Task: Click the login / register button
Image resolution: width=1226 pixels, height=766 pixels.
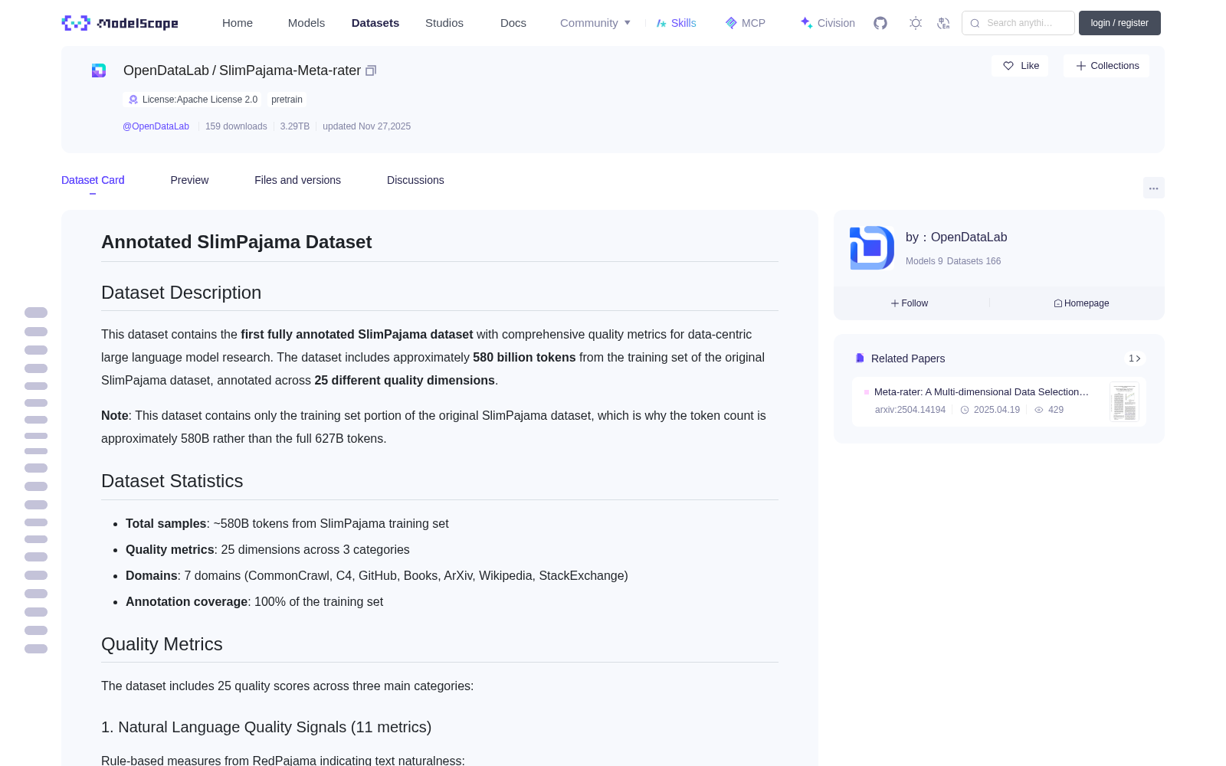Action: click(1119, 23)
